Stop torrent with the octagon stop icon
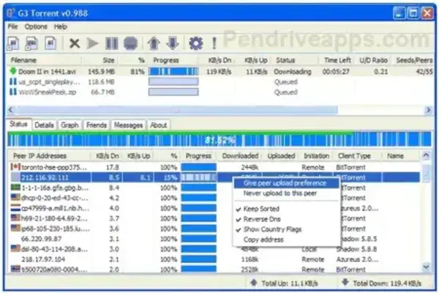The image size is (439, 293). 130,43
